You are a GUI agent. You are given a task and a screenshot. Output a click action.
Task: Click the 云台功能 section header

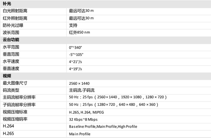[x=11, y=40]
